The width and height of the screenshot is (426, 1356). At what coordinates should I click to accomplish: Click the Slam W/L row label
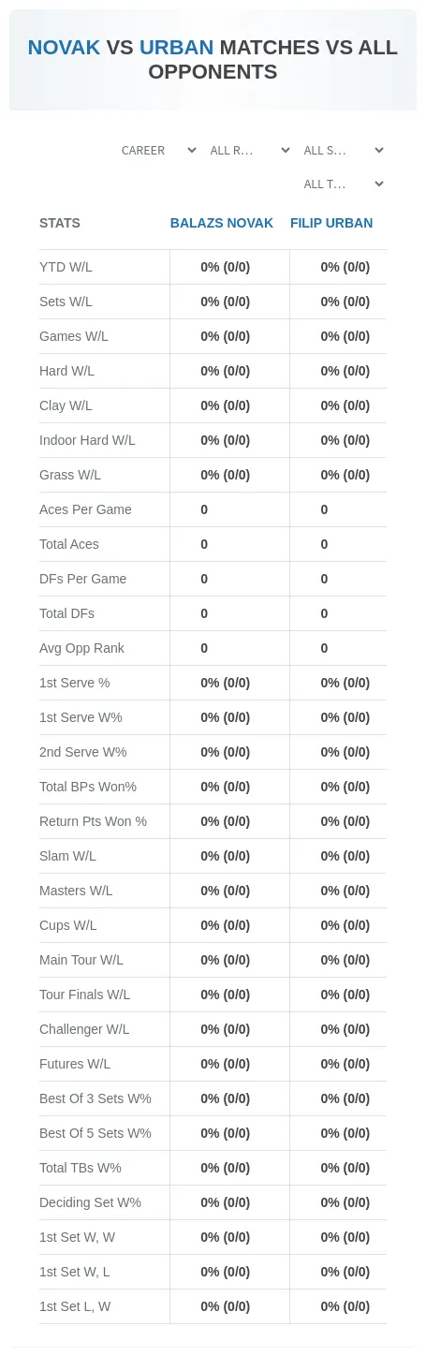point(67,856)
